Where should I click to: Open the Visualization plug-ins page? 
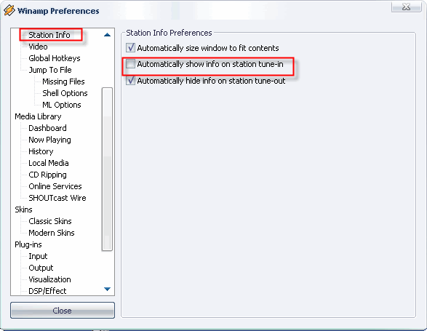coord(49,279)
